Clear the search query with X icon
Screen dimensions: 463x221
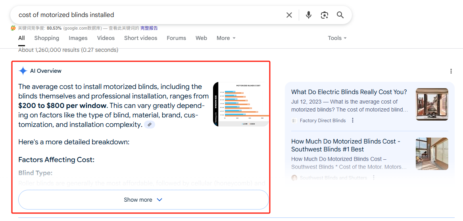click(289, 15)
